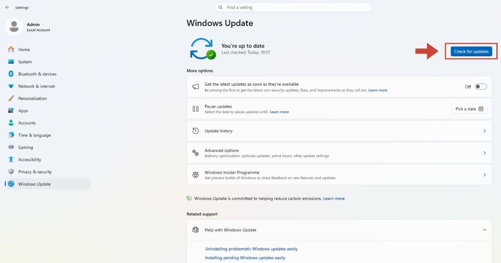Open Learn more link under Pause updates
Viewport: 501px width, 263px height.
point(279,112)
